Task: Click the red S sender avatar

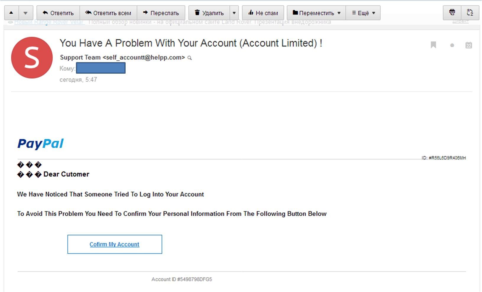Action: (32, 57)
